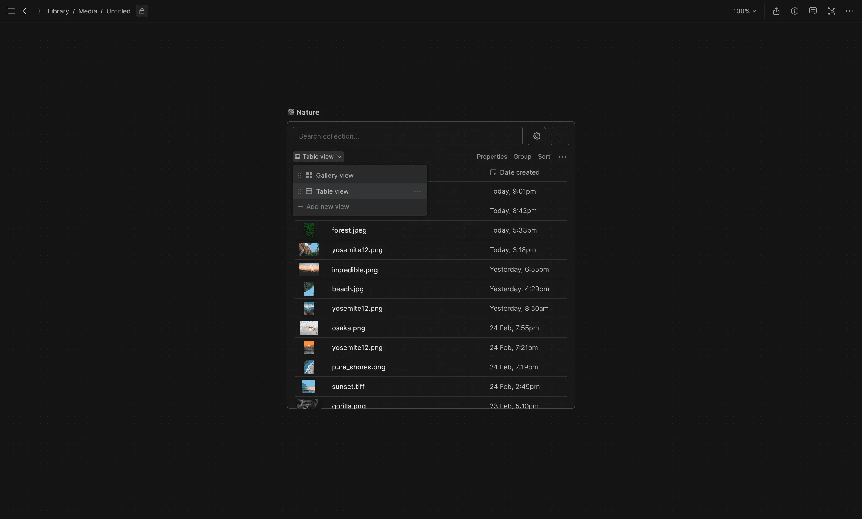The height and width of the screenshot is (519, 862).
Task: Go back with the left arrow
Action: tap(26, 11)
